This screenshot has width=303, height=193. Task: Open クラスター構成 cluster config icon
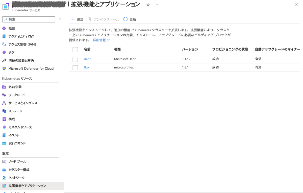coord(4,170)
